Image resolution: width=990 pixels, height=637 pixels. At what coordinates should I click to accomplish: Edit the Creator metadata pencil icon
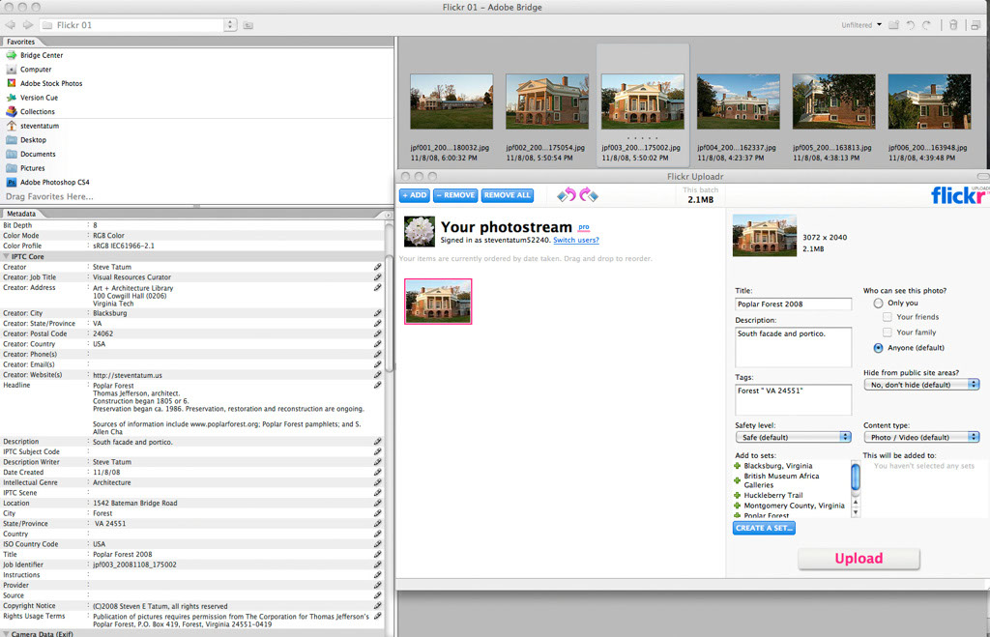[378, 267]
